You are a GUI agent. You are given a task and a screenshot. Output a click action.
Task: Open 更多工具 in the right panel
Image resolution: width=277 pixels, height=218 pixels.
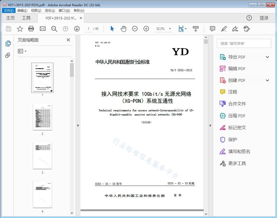[237, 163]
